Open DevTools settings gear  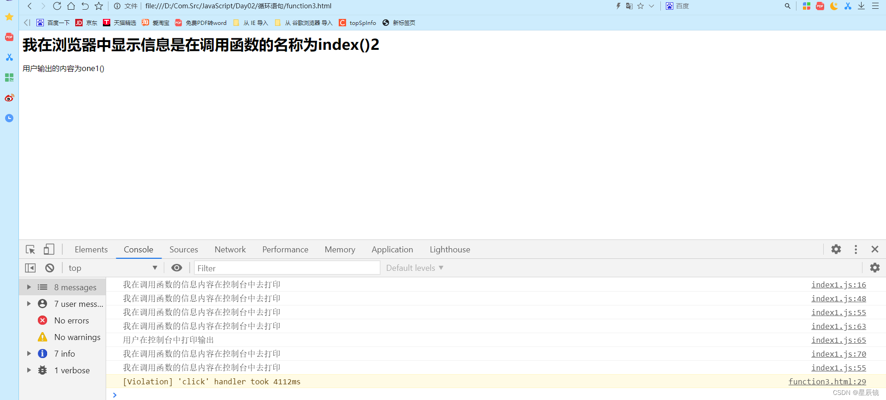[836, 249]
